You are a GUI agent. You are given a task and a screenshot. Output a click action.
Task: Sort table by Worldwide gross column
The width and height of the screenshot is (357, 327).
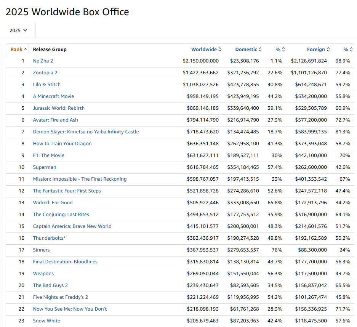click(206, 50)
